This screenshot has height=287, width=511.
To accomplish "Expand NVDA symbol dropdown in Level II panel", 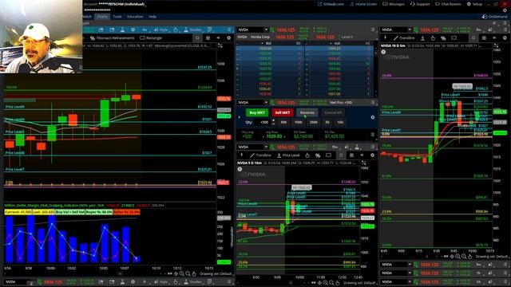I will (x=266, y=29).
